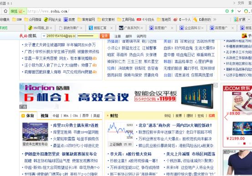Click the photo icon after 莉娜 headline
Screen dimensions: 252x176
pos(95,72)
